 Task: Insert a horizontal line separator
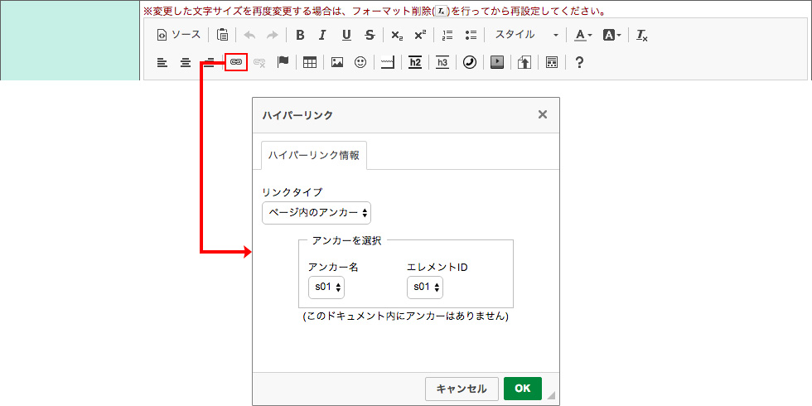[388, 63]
